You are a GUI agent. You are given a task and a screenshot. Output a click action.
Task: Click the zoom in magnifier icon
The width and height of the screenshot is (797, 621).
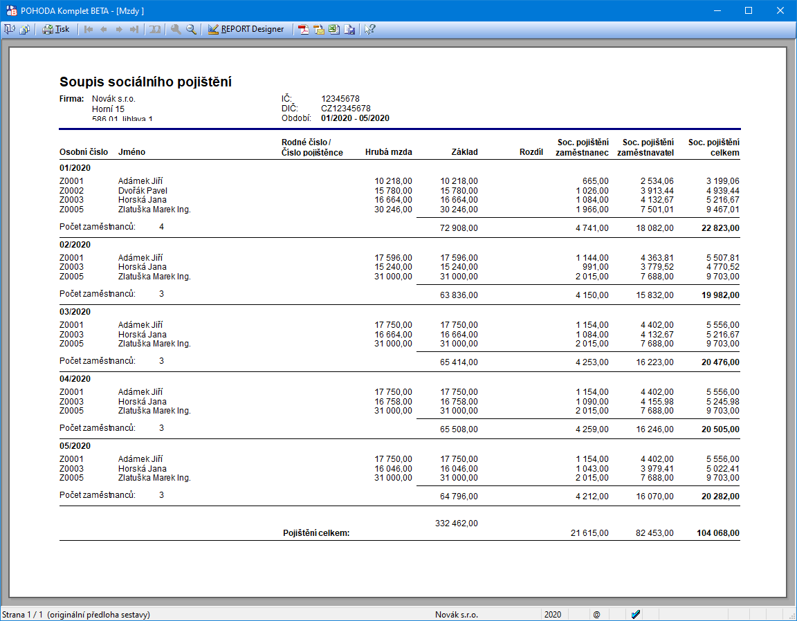coord(176,30)
